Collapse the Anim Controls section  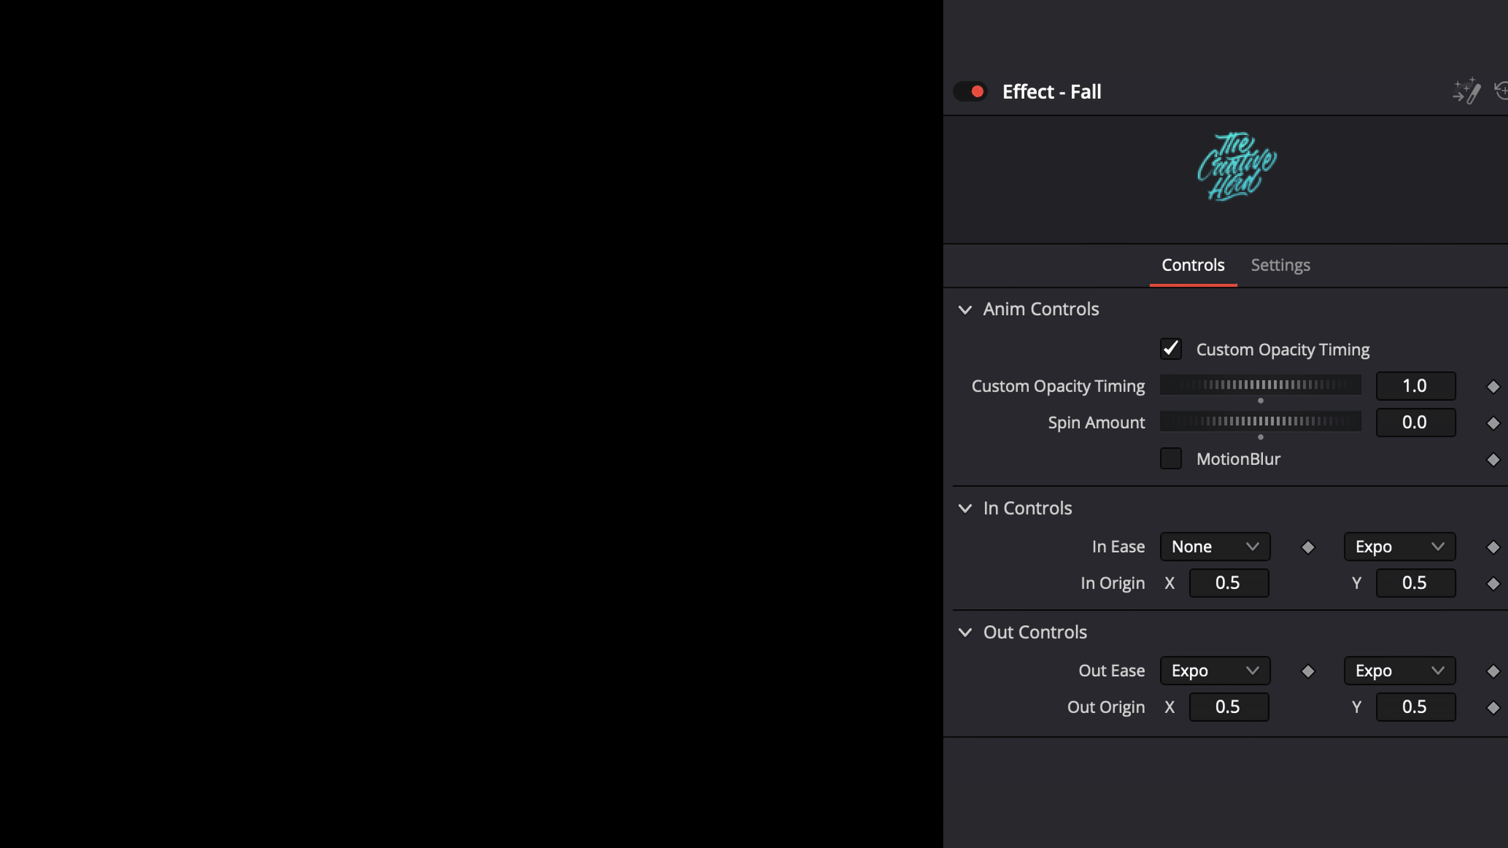pos(965,309)
